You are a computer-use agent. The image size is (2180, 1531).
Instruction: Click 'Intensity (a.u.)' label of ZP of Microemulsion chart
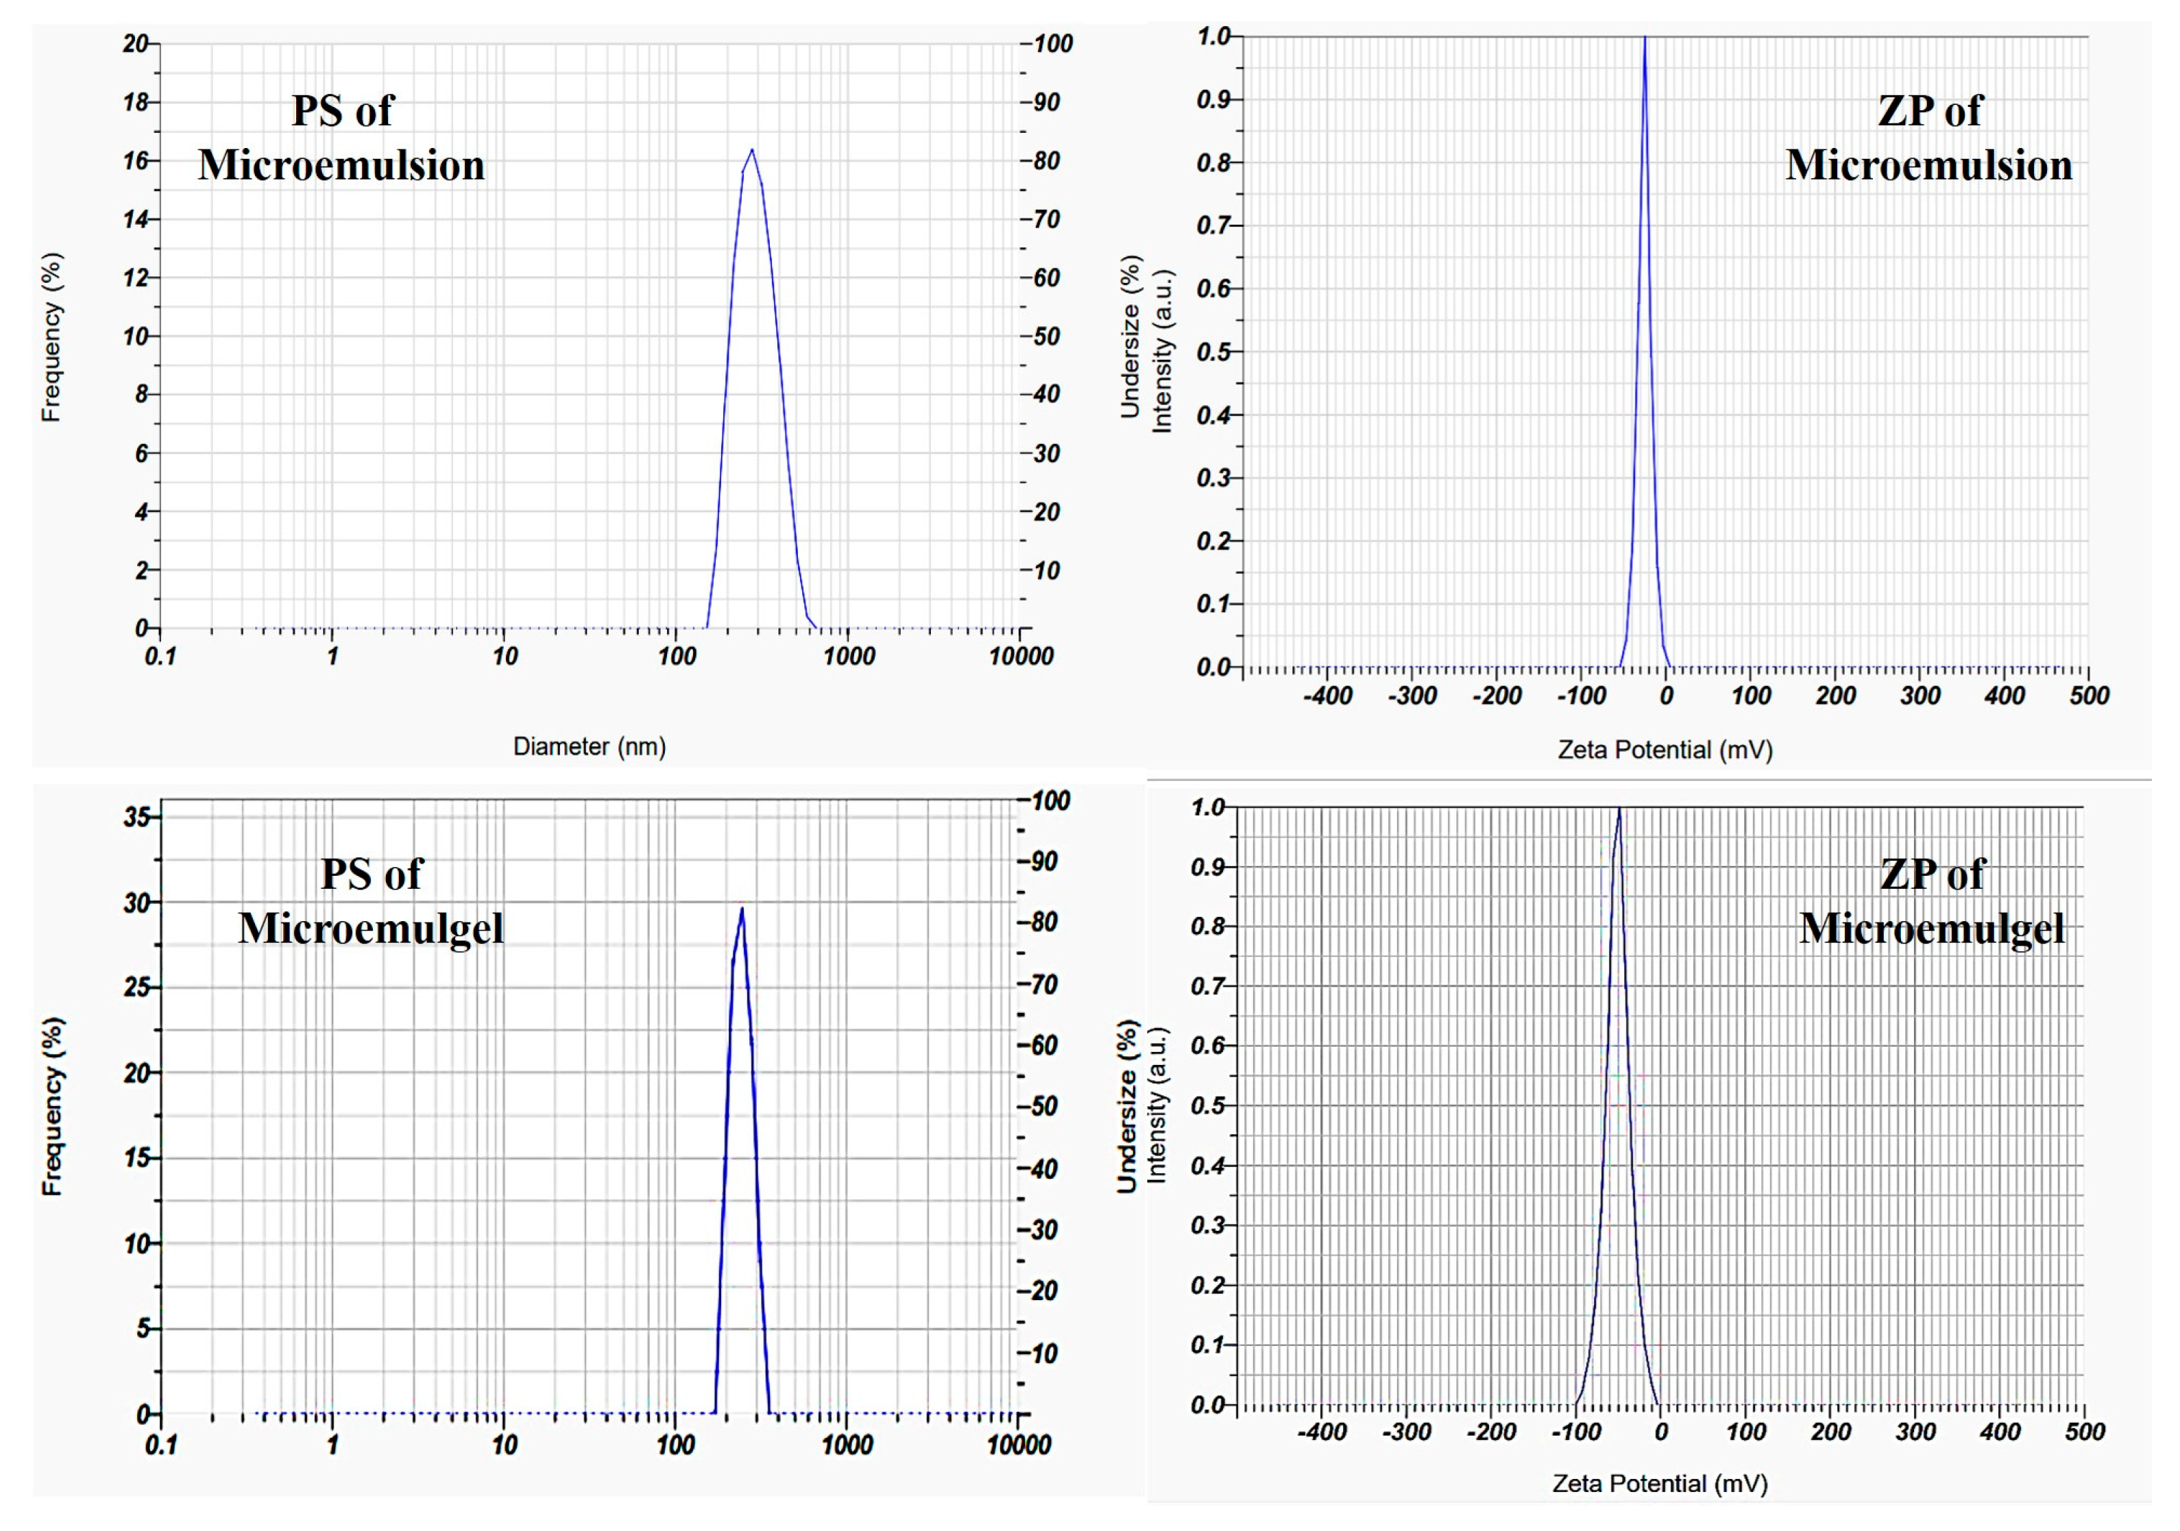point(1161,351)
